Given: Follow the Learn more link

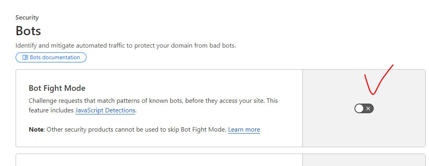Looking at the screenshot, I should coord(244,130).
